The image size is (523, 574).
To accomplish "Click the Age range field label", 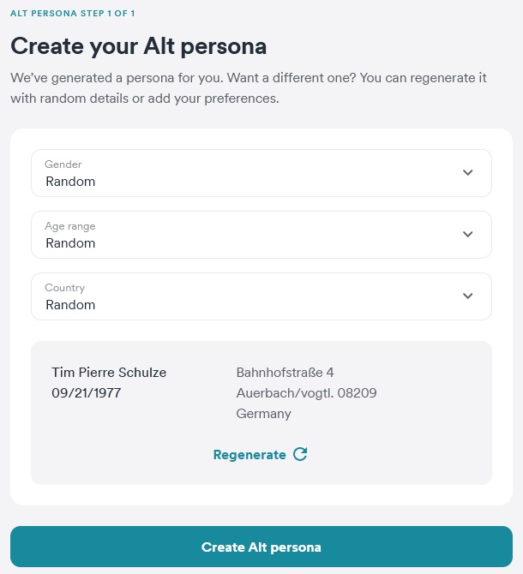I will tap(70, 226).
